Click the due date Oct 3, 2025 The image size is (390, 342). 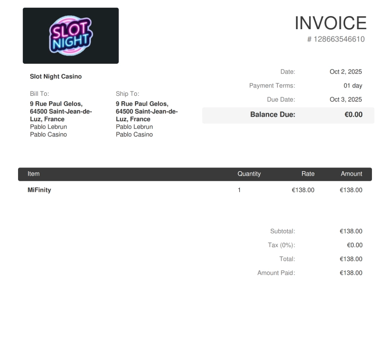pyautogui.click(x=346, y=100)
